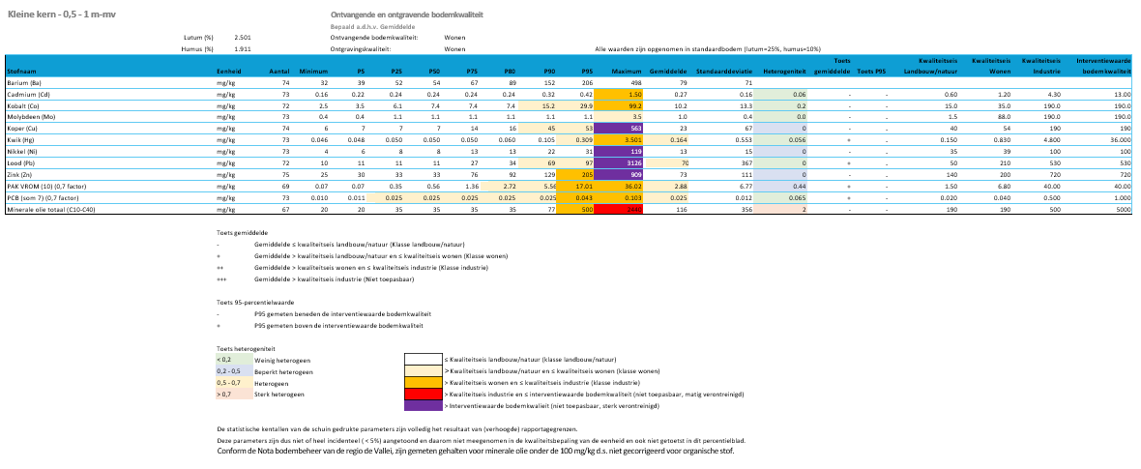The image size is (1141, 469).
Task: Click the purple interventiewaarde legend swatch
Action: click(x=423, y=406)
